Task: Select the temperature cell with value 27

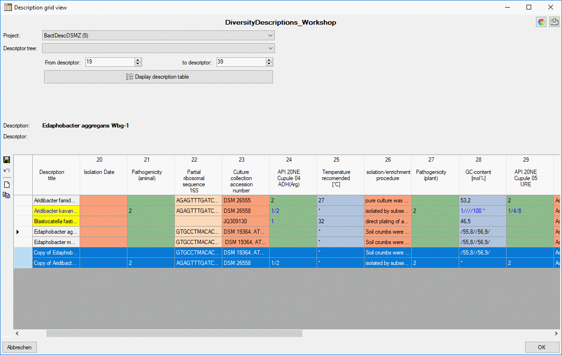Action: point(341,200)
